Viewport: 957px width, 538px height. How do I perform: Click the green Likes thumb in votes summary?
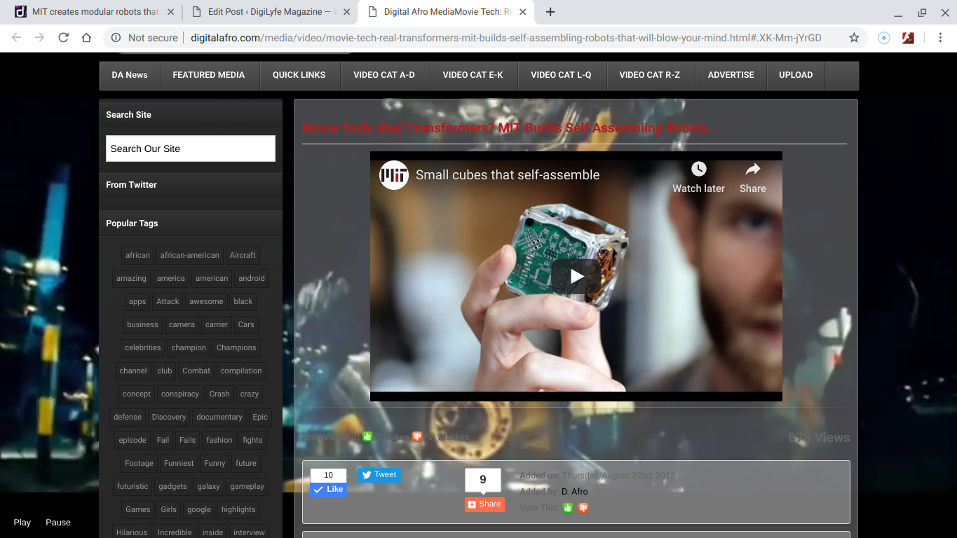point(367,436)
